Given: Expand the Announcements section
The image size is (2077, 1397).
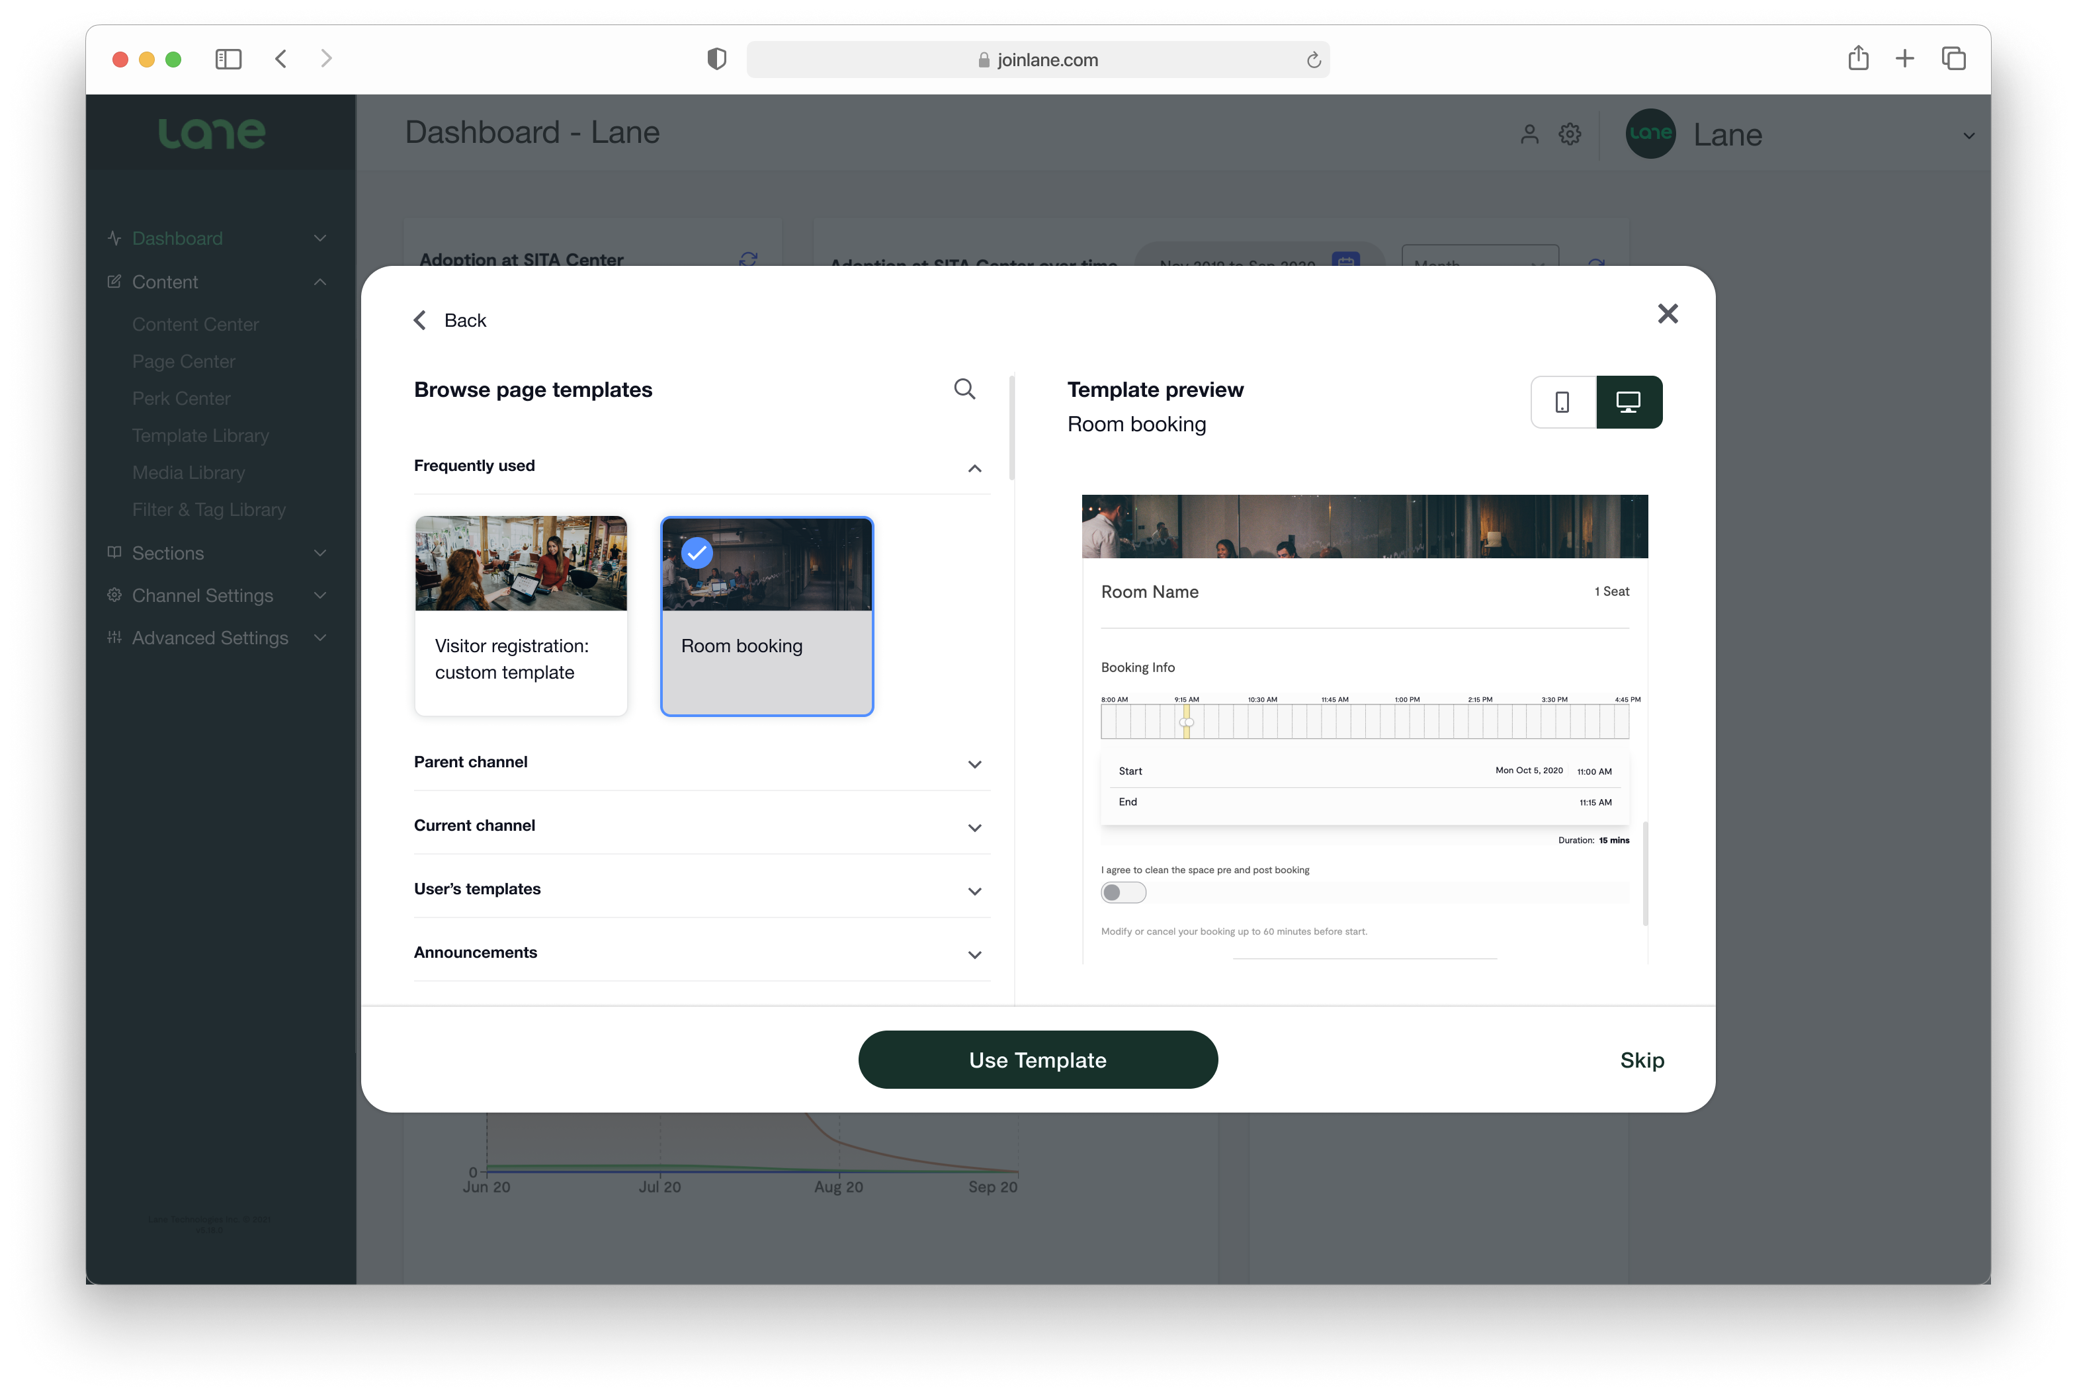Looking at the screenshot, I should (974, 955).
